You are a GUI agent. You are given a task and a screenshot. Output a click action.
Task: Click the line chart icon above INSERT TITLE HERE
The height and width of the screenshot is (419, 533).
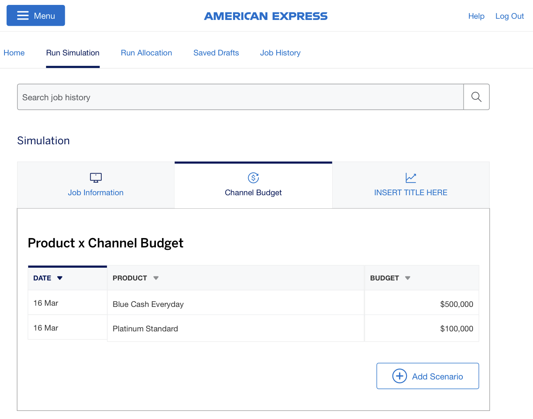[411, 178]
